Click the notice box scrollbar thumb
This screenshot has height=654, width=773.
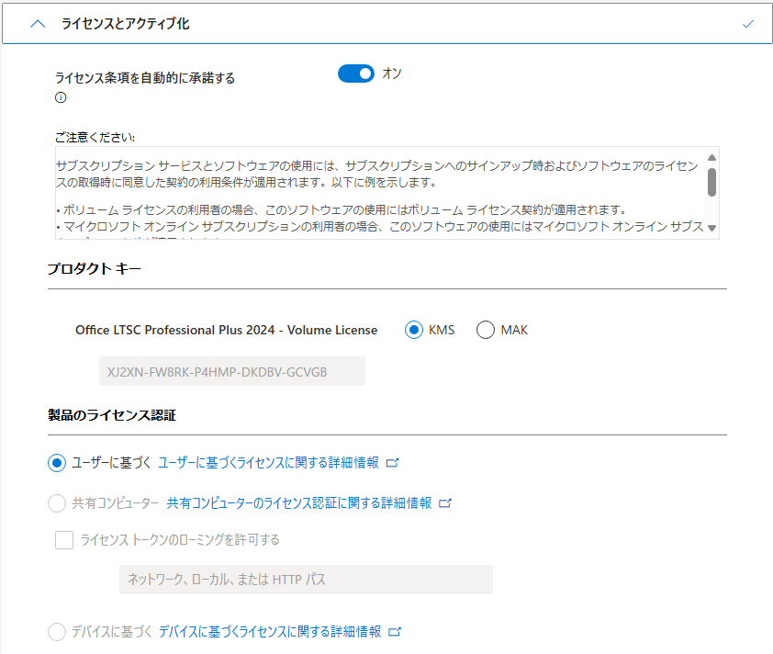711,182
